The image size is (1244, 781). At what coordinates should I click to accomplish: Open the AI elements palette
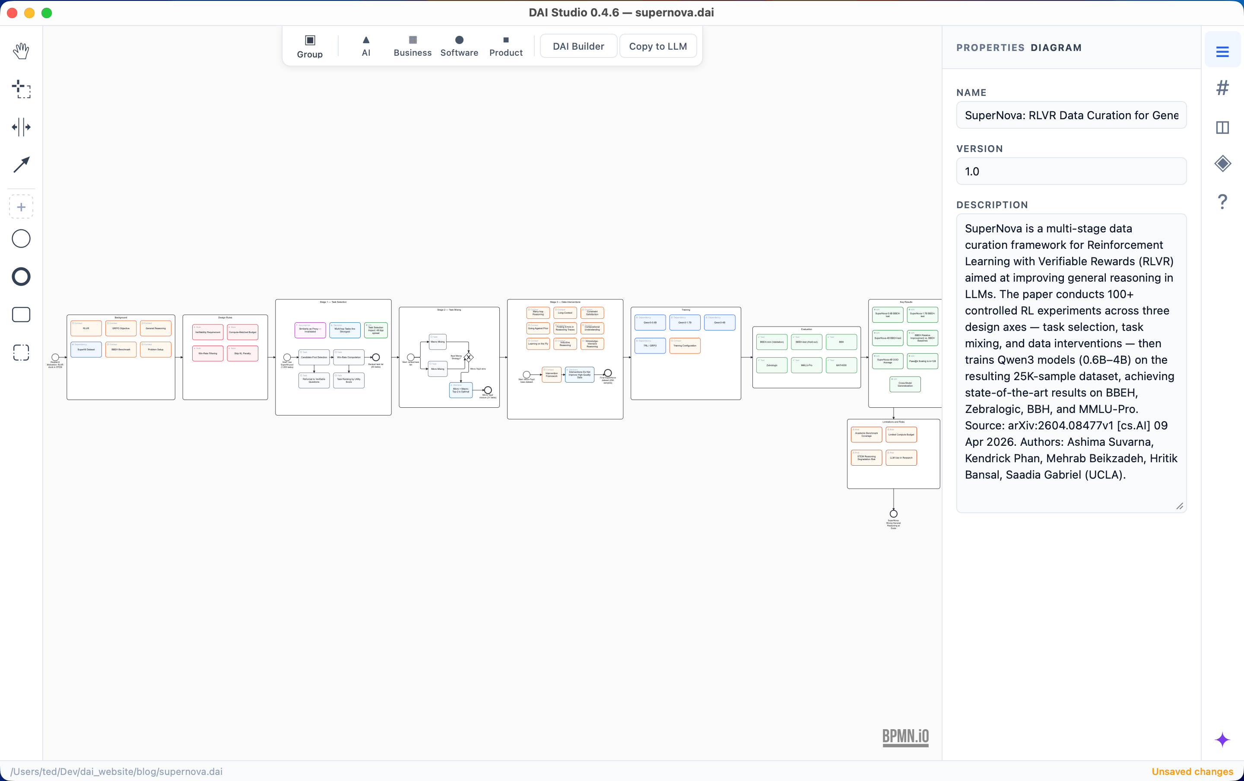(365, 45)
